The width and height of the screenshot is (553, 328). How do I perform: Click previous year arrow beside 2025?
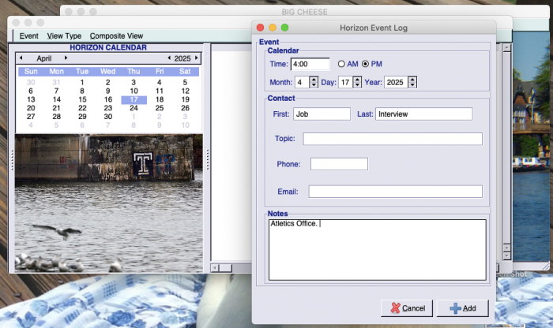(x=168, y=58)
